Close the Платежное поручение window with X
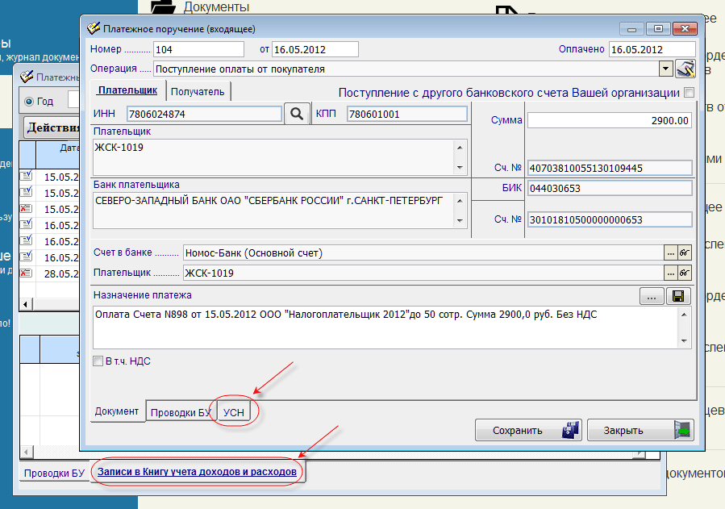 click(685, 29)
